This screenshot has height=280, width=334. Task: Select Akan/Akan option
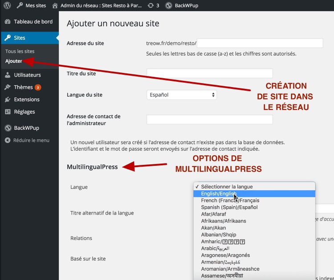tap(254, 228)
